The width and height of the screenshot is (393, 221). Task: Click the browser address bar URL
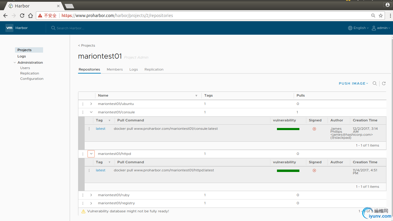[117, 16]
